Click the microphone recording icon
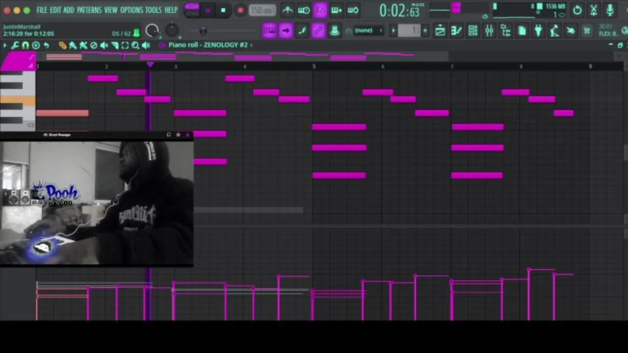 pos(610,10)
